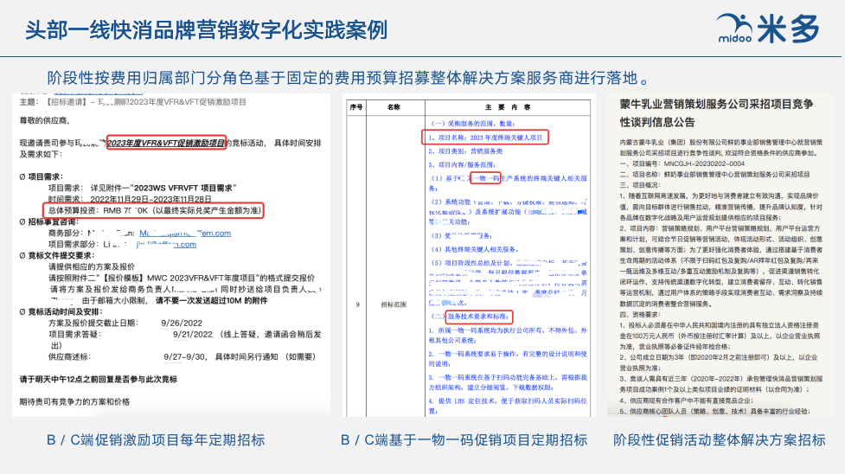Screen dimensions: 845x474
Task: Select caption B / C端促销激励项目每年定期招标
Action: click(x=156, y=440)
